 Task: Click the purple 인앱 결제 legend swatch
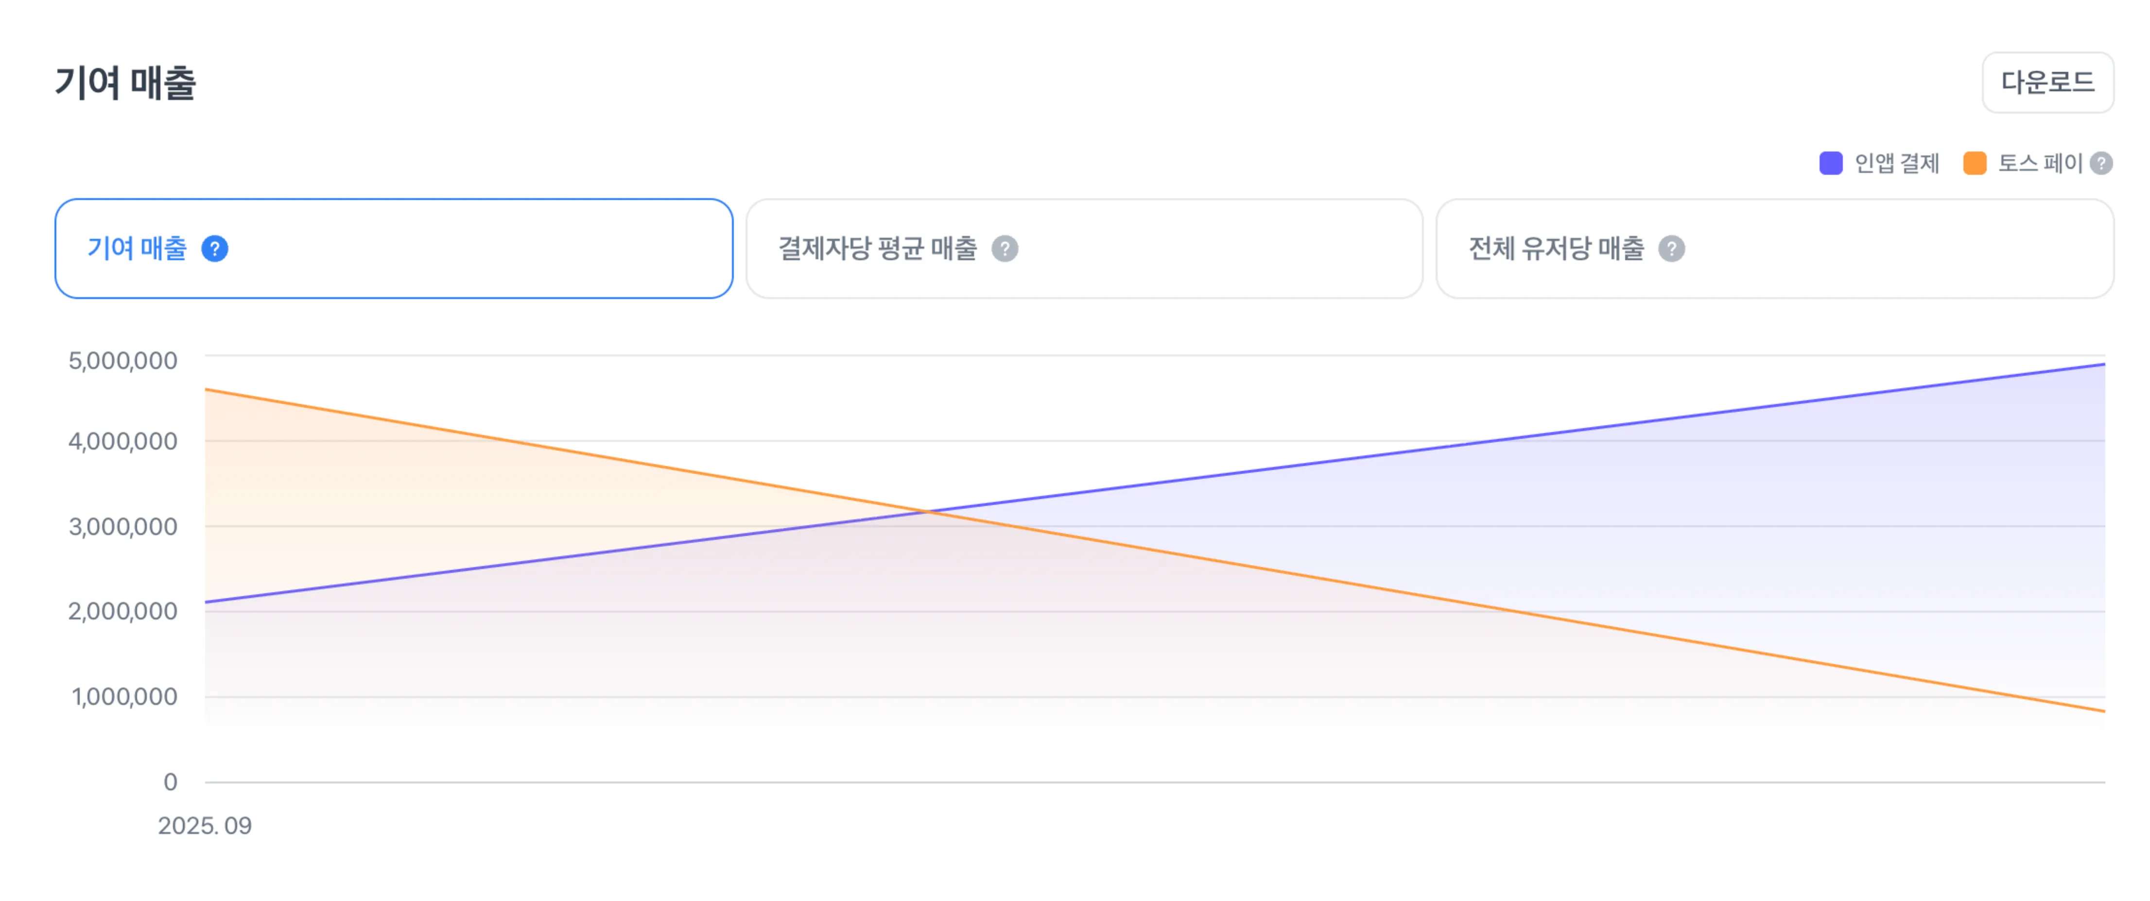click(x=1830, y=164)
